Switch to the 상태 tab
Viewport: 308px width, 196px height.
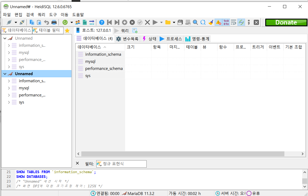149,39
